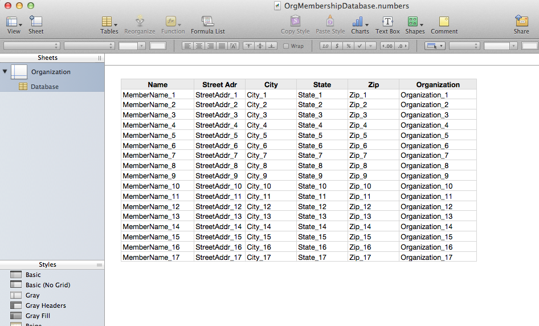539x326 pixels.
Task: Apply checkbox cell format
Action: tap(360, 46)
